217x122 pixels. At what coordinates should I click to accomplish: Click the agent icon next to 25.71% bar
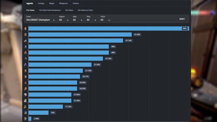25,77
